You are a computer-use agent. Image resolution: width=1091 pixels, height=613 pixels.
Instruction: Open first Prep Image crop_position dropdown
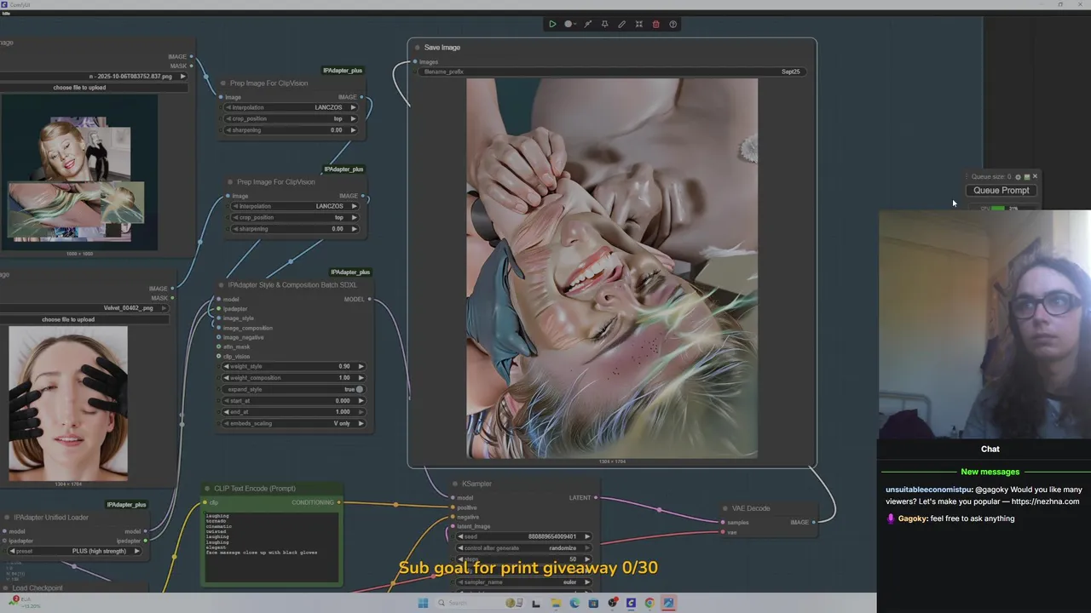point(292,118)
